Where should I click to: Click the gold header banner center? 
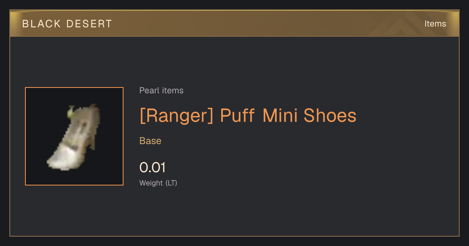click(x=234, y=23)
